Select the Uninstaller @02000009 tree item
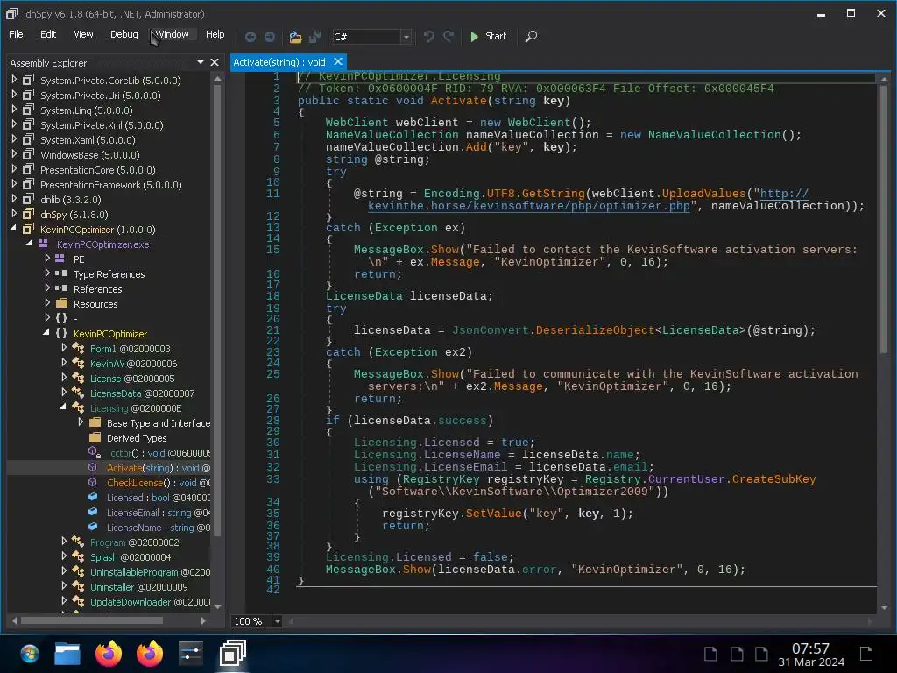897x673 pixels. (x=138, y=586)
